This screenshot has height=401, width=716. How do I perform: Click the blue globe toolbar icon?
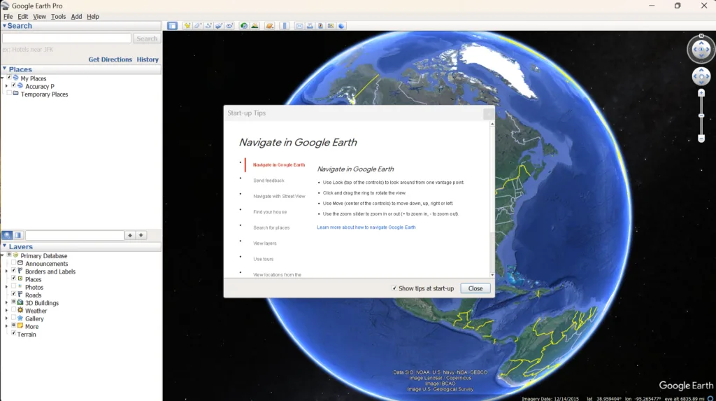(341, 26)
